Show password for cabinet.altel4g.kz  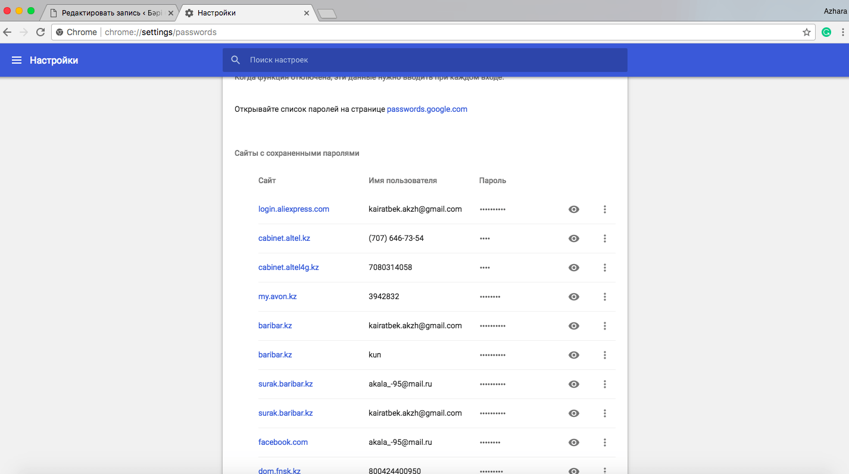pyautogui.click(x=574, y=268)
